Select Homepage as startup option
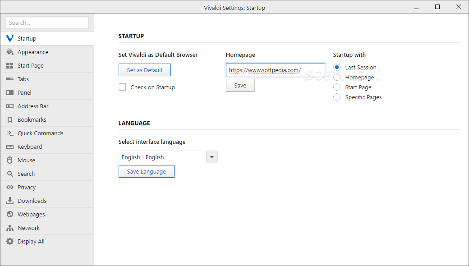The height and width of the screenshot is (266, 469). pyautogui.click(x=337, y=77)
